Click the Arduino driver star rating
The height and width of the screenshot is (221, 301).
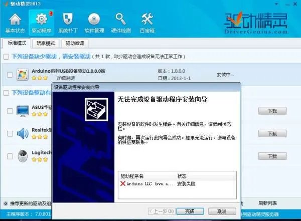(x=40, y=78)
